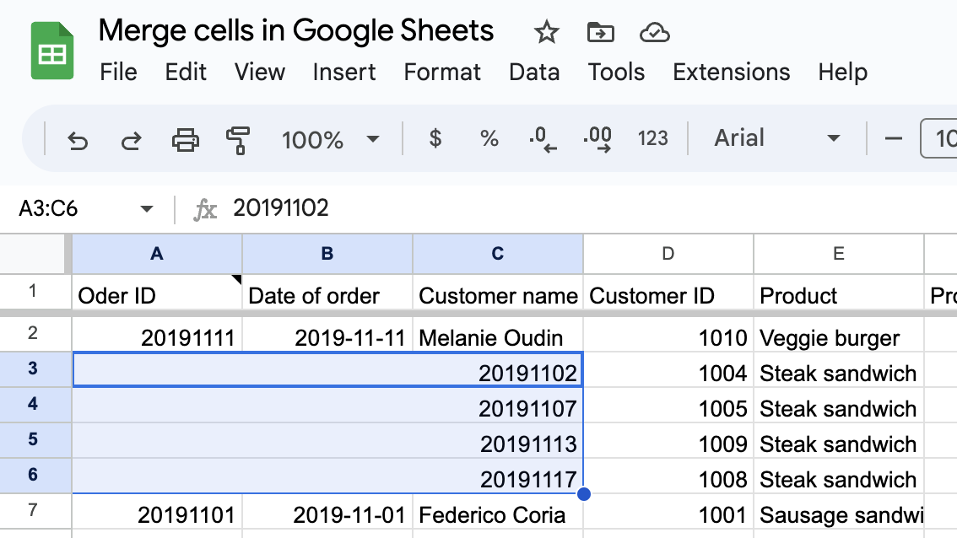Activate the paint format tool
The width and height of the screenshot is (957, 538).
[x=238, y=140]
